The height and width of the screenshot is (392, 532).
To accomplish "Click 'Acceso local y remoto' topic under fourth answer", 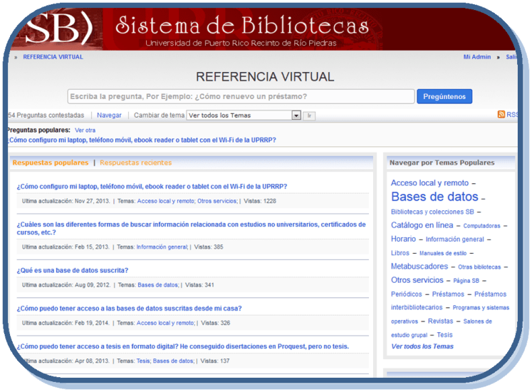I will click(165, 323).
